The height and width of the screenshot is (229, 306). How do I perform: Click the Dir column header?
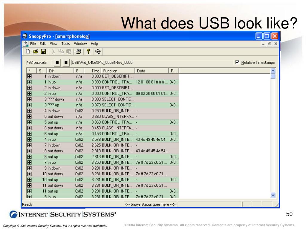point(60,71)
